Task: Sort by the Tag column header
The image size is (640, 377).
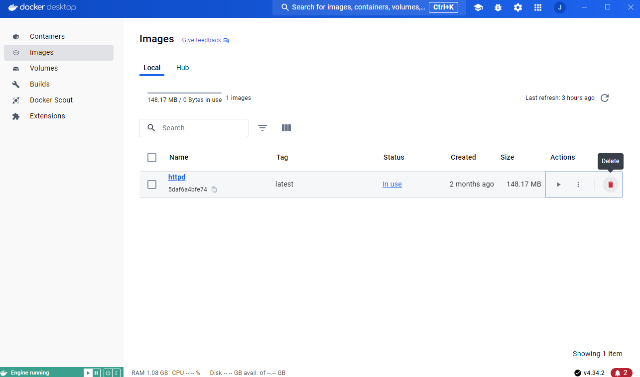Action: pyautogui.click(x=282, y=157)
